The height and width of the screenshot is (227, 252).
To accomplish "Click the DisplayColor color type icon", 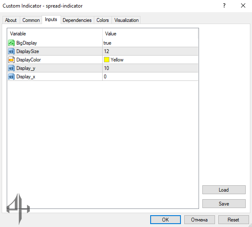I will pyautogui.click(x=11, y=60).
